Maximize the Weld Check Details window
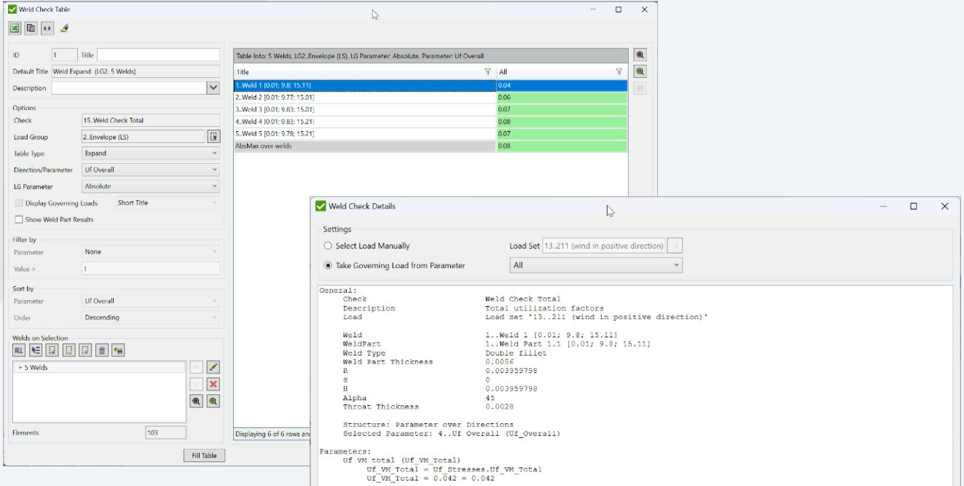The height and width of the screenshot is (486, 964). coord(913,207)
